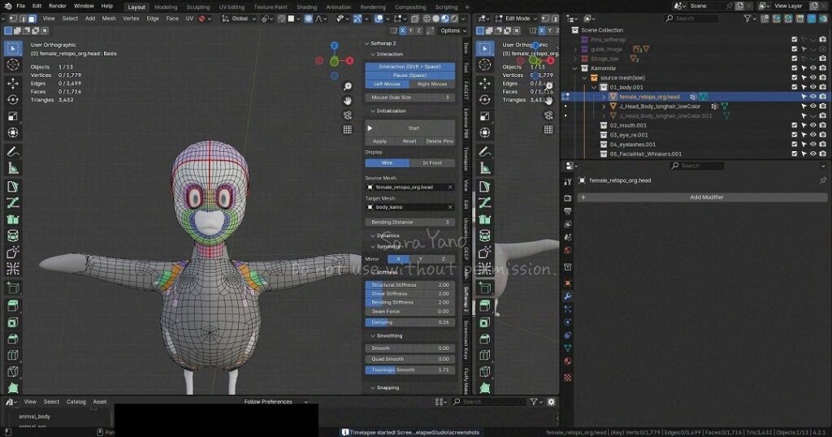This screenshot has width=832, height=437.
Task: Enable the Y mirror axis toggle
Action: click(421, 258)
